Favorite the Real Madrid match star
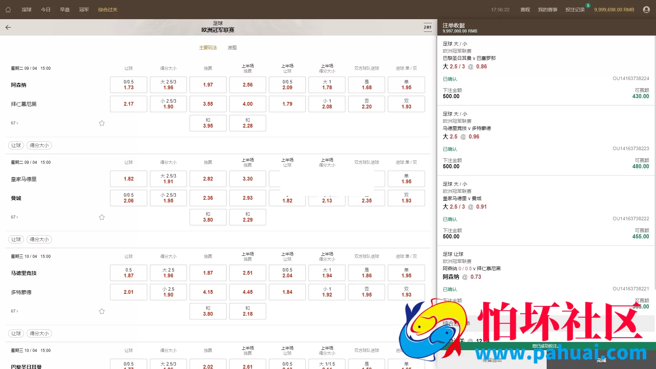 pos(102,217)
